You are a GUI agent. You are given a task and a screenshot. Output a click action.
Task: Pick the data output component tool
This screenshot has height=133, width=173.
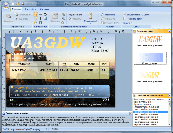coord(36,23)
